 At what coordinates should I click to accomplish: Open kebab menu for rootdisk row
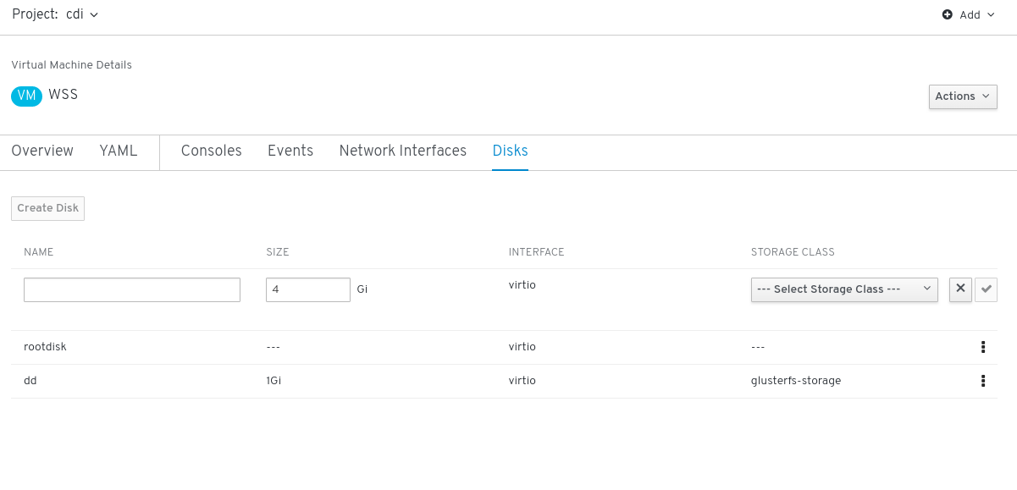coord(983,347)
